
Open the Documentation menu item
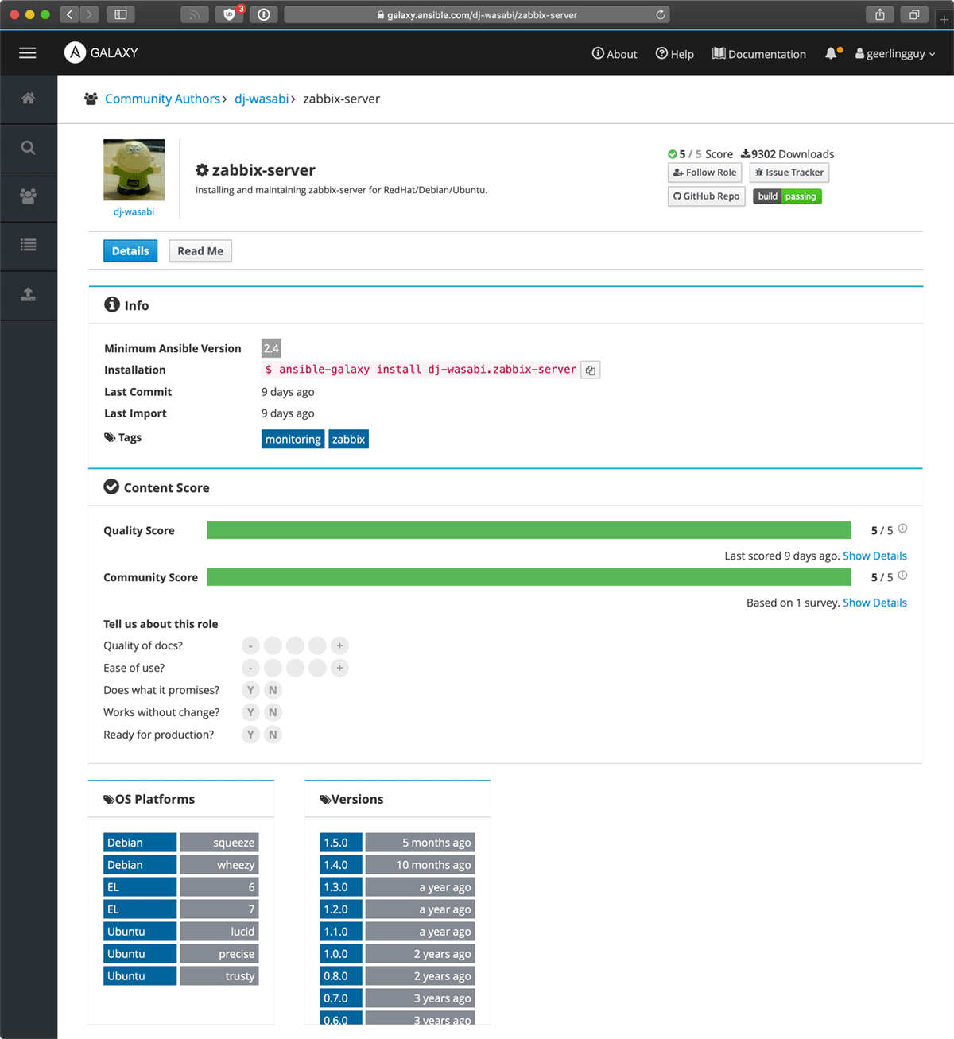(x=759, y=54)
